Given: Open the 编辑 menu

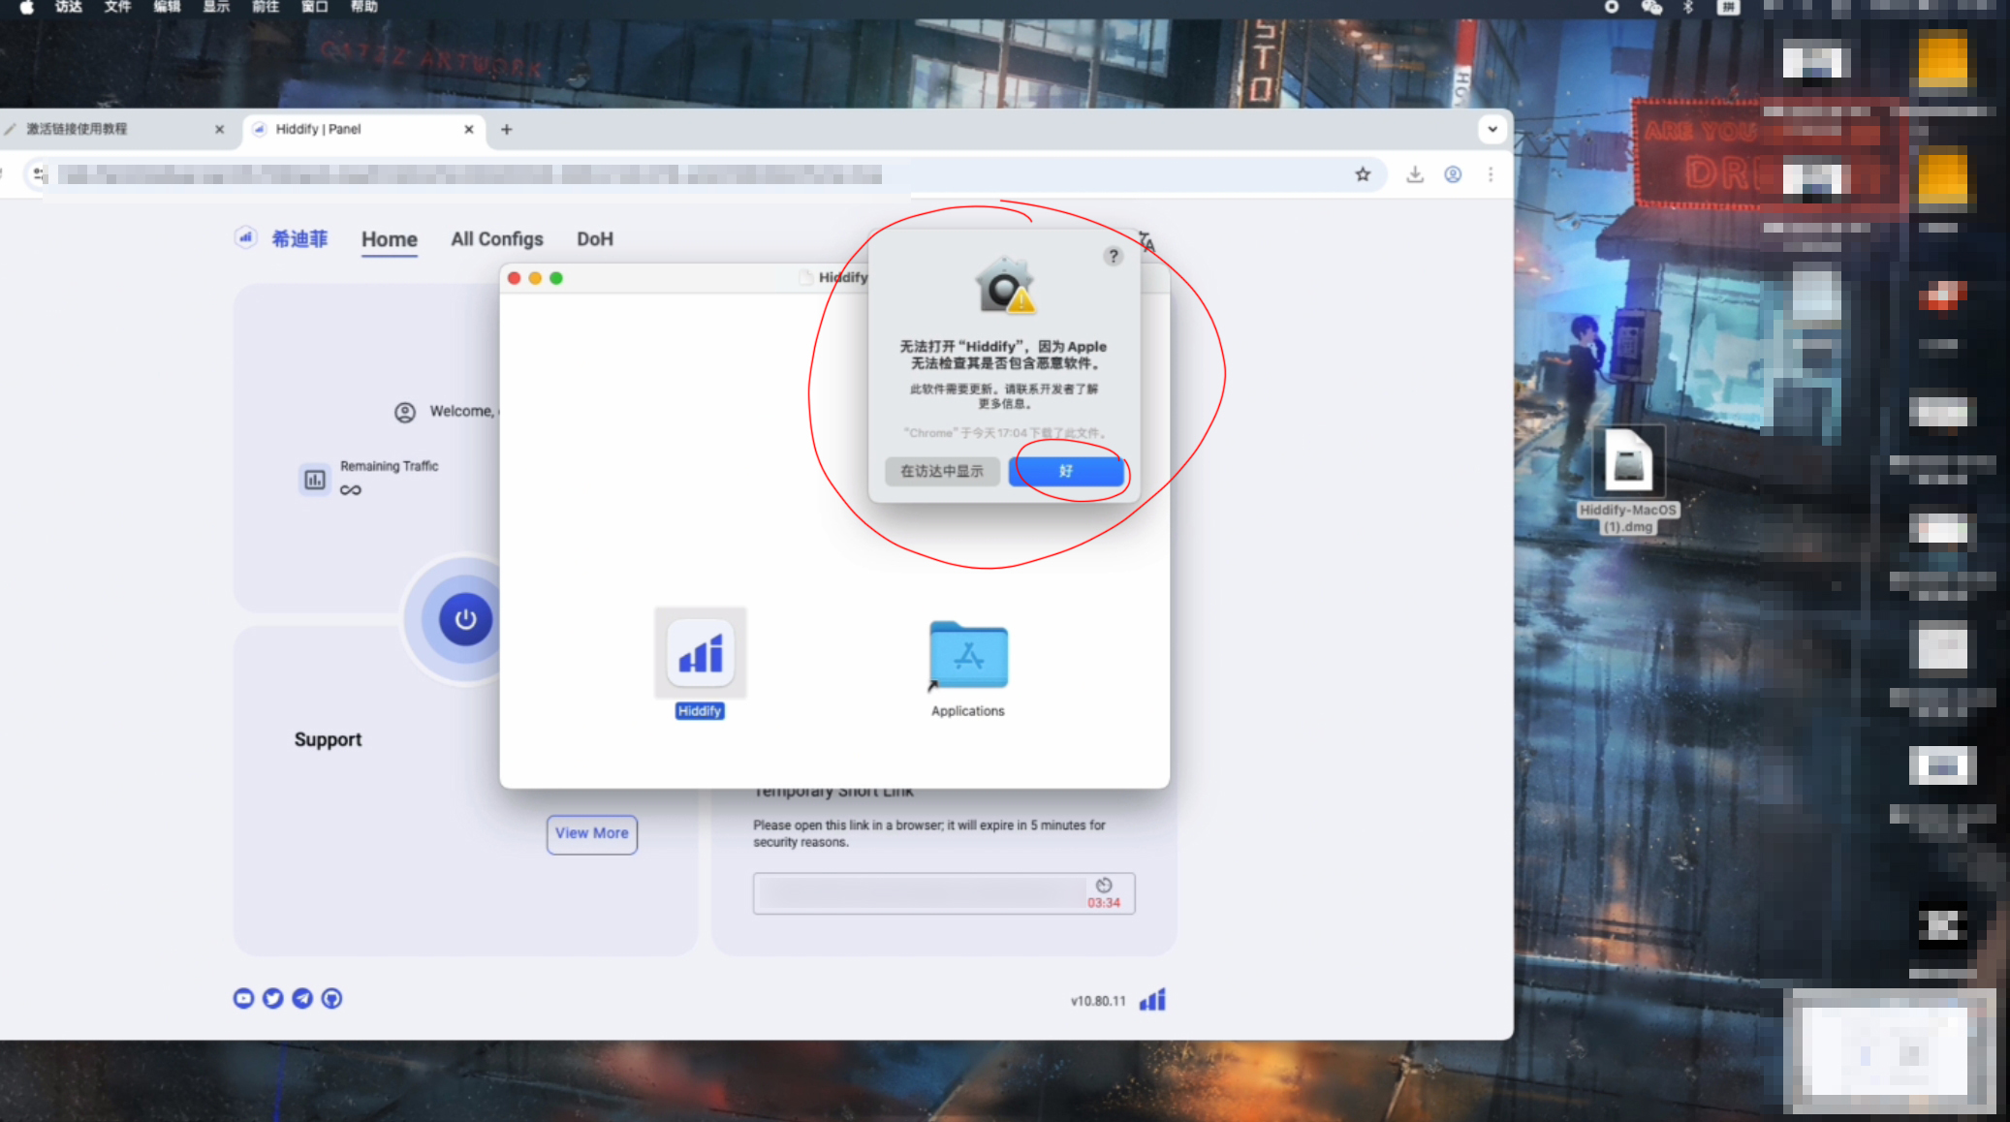Looking at the screenshot, I should pos(168,7).
